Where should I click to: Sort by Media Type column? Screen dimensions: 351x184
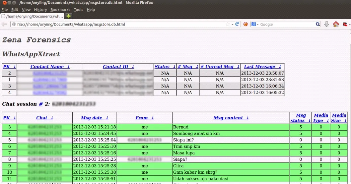[321, 118]
